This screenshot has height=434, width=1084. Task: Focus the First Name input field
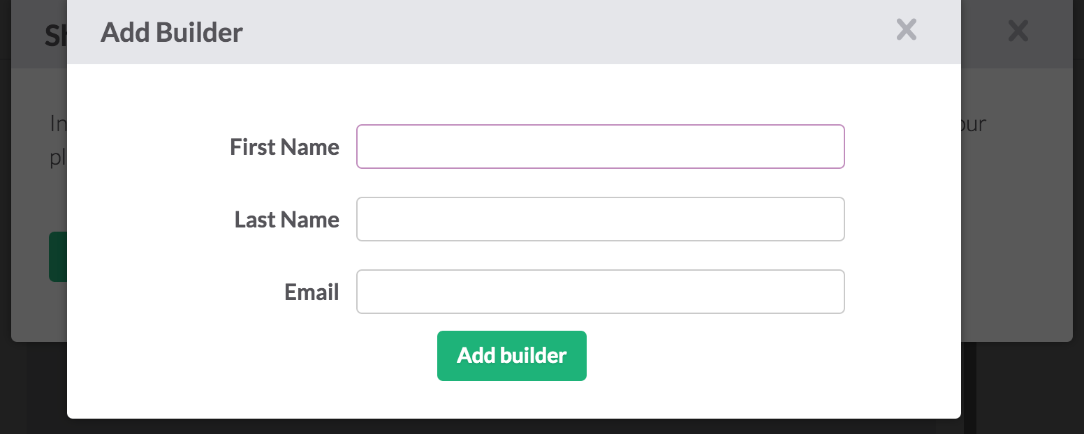(x=600, y=147)
